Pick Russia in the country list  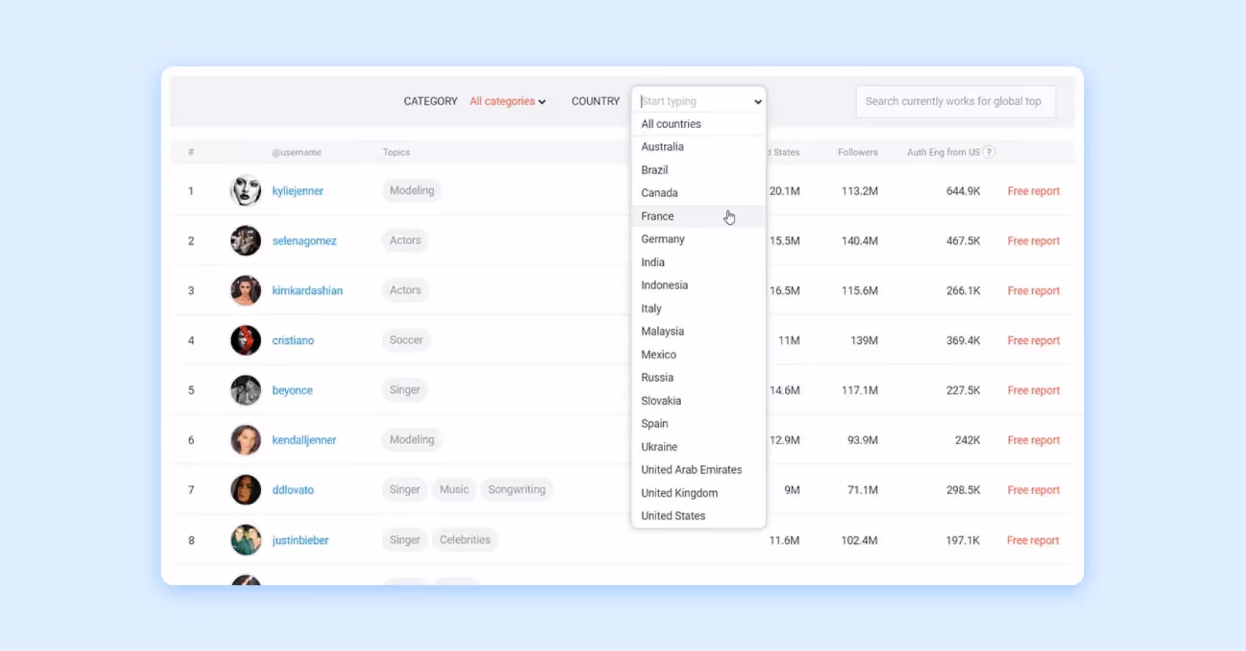(x=698, y=378)
